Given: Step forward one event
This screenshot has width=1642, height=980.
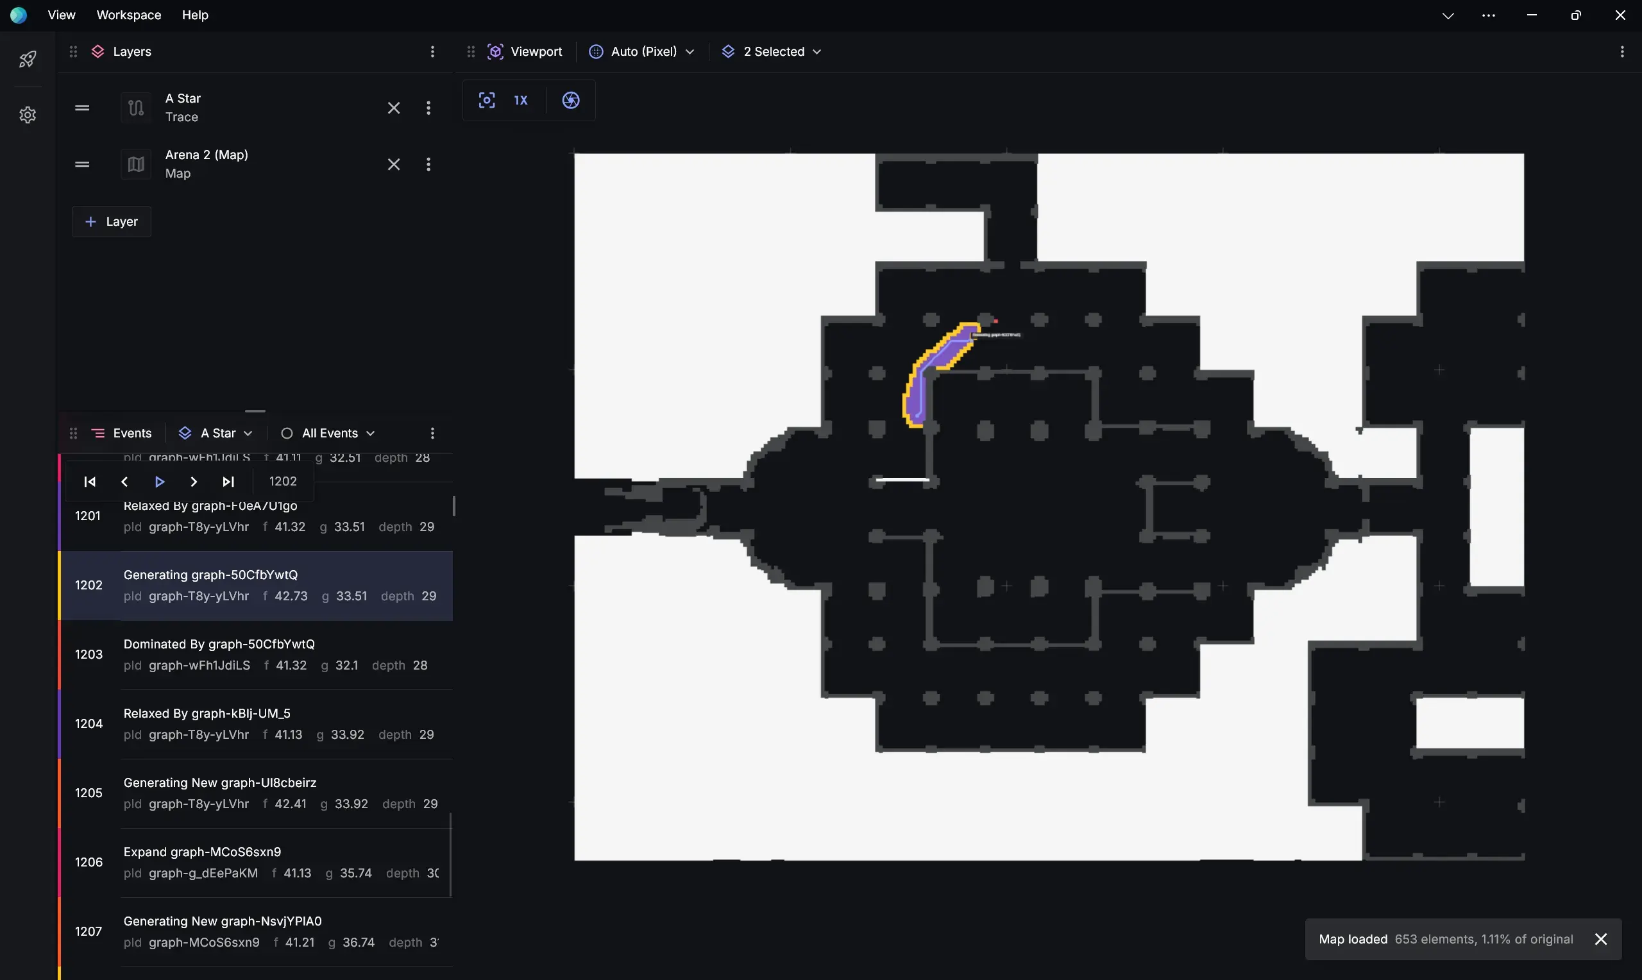Looking at the screenshot, I should (194, 482).
